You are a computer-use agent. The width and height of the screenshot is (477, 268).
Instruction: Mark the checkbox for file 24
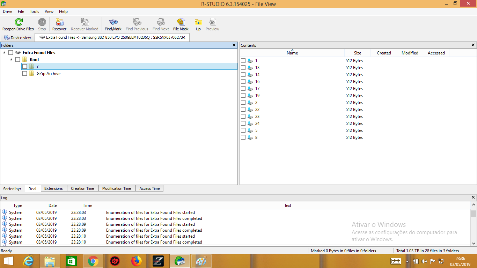(x=243, y=124)
